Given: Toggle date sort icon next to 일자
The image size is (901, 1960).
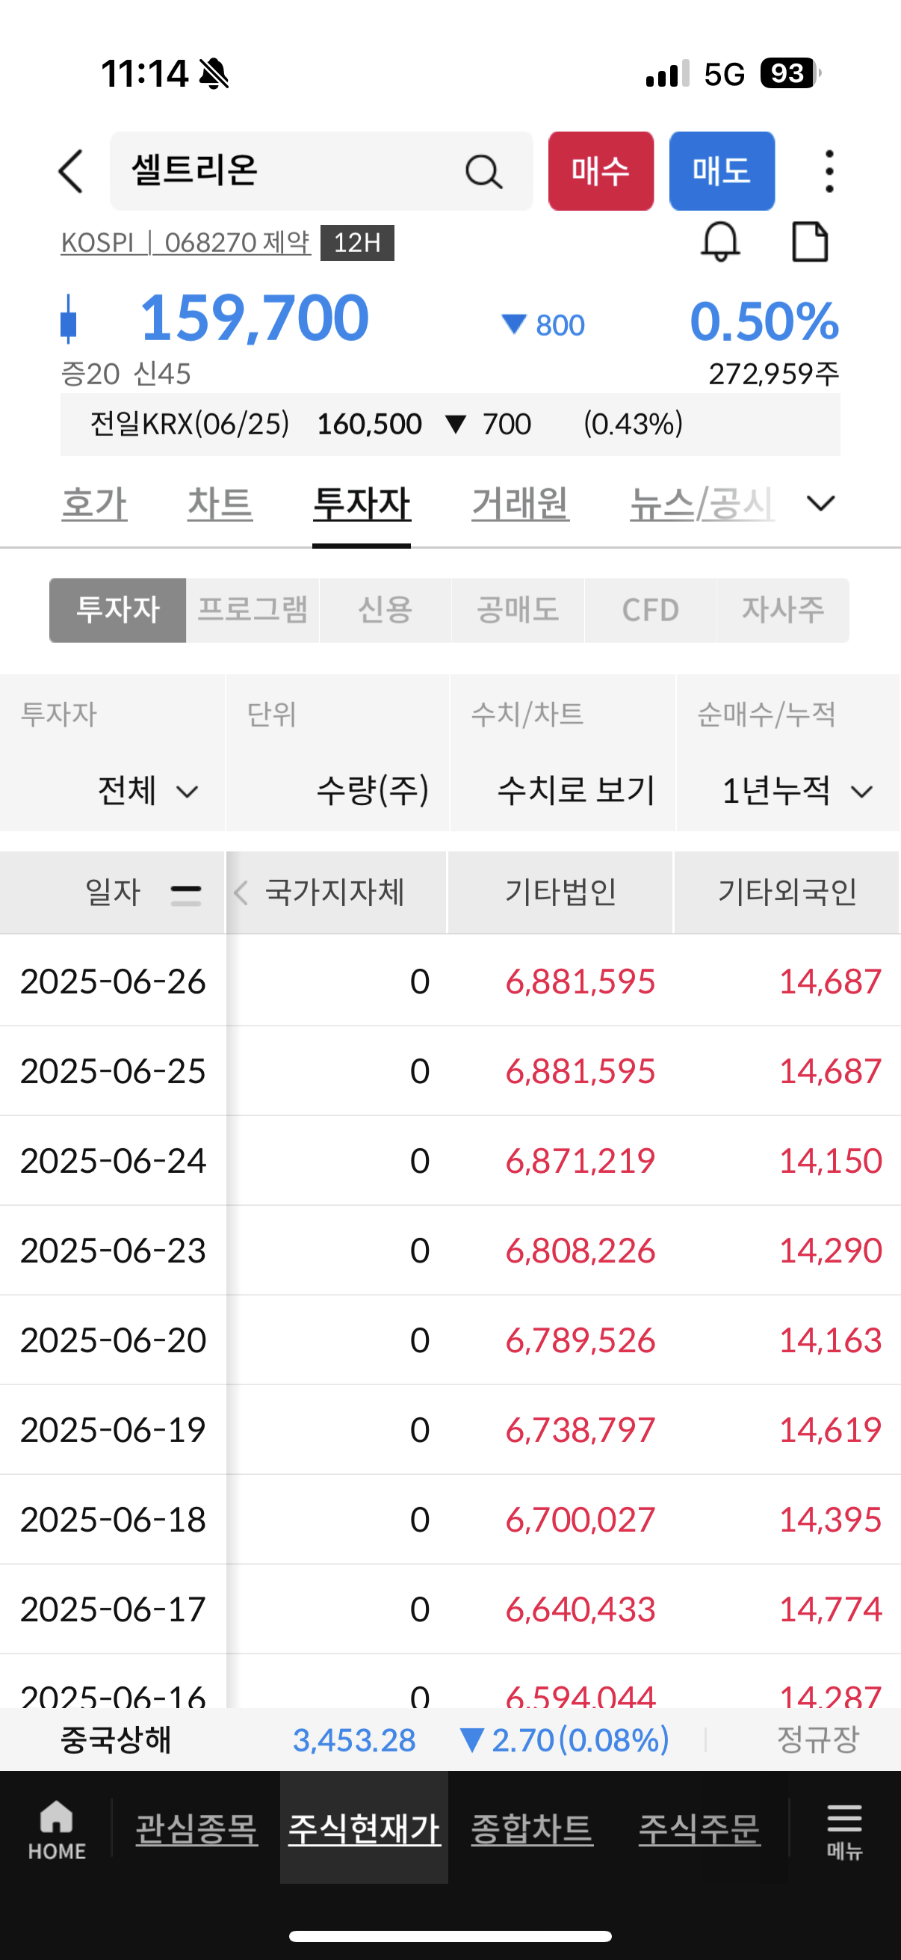Looking at the screenshot, I should 186,894.
